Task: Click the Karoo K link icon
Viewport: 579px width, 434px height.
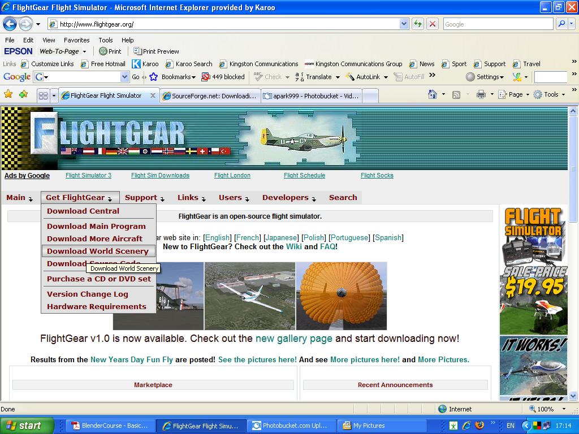Action: (x=136, y=64)
